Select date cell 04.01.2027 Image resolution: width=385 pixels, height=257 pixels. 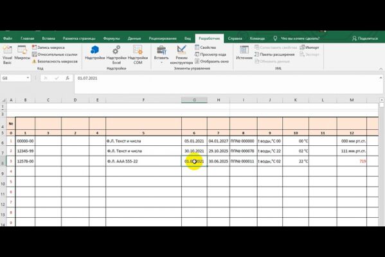point(219,141)
